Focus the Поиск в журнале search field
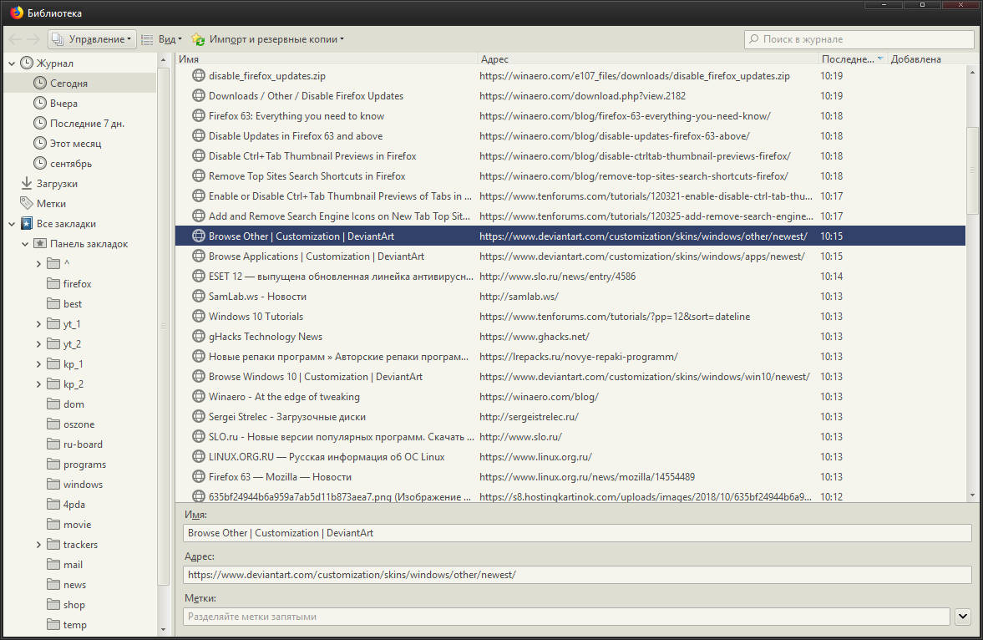The width and height of the screenshot is (983, 640). (x=859, y=39)
